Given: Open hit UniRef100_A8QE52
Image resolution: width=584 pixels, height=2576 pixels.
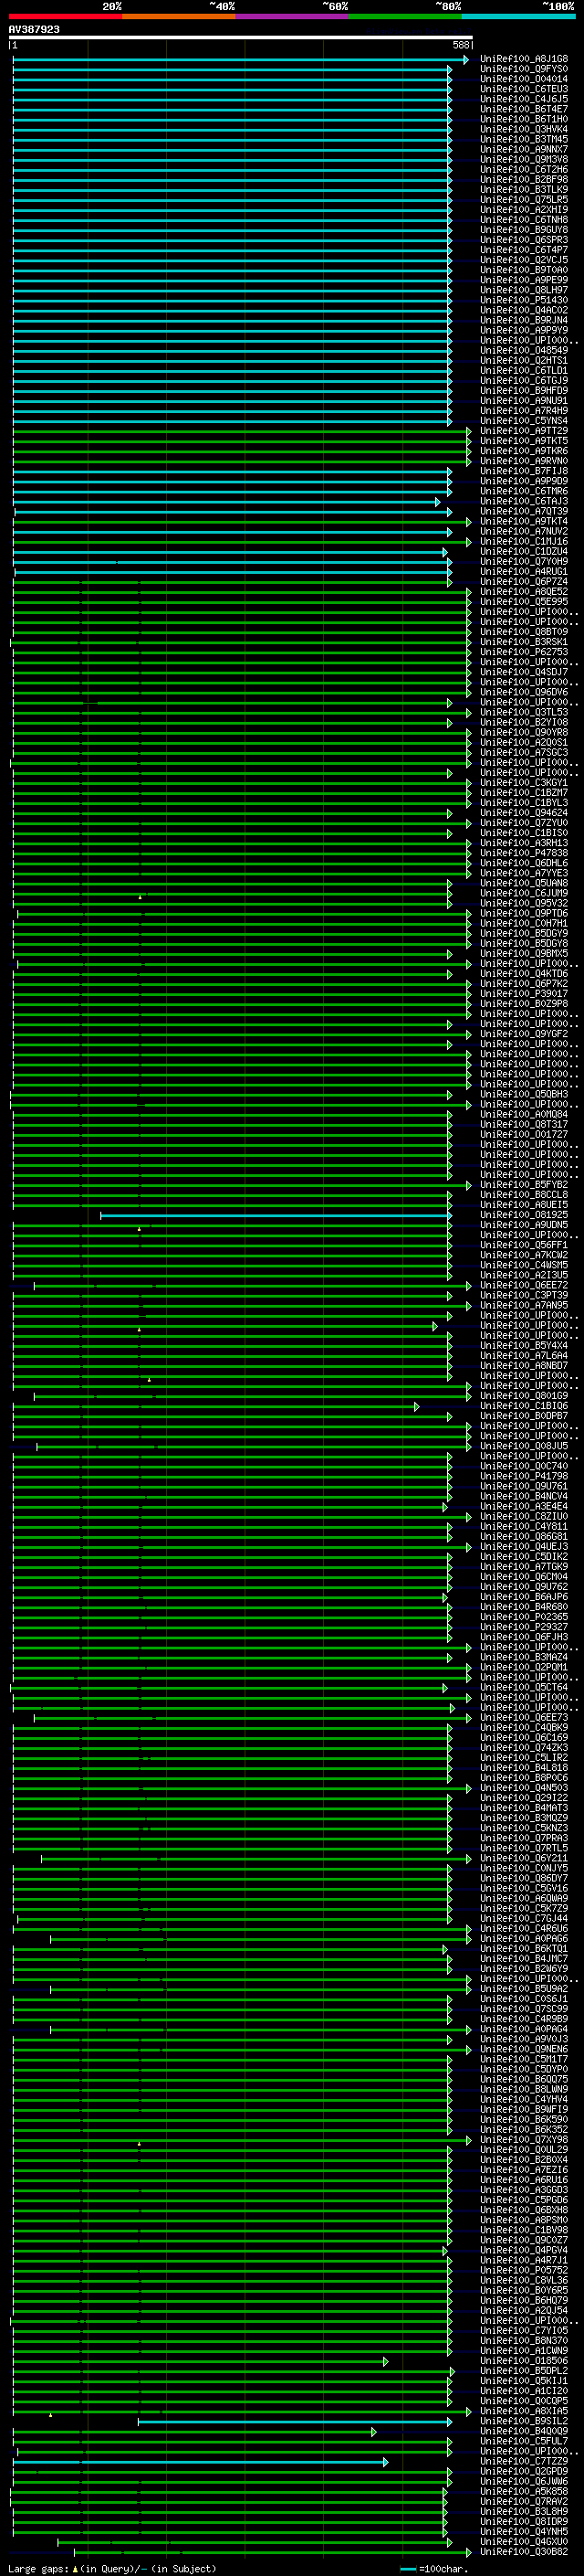Looking at the screenshot, I should pyautogui.click(x=524, y=591).
